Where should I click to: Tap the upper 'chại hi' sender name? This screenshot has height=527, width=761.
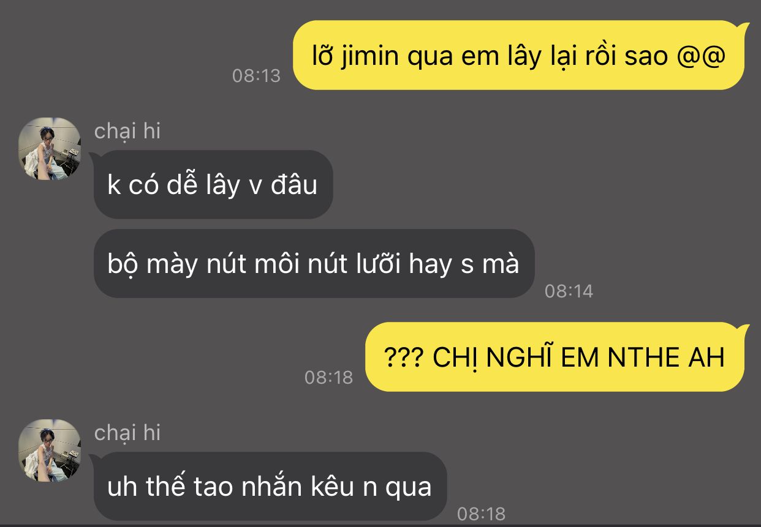click(127, 131)
